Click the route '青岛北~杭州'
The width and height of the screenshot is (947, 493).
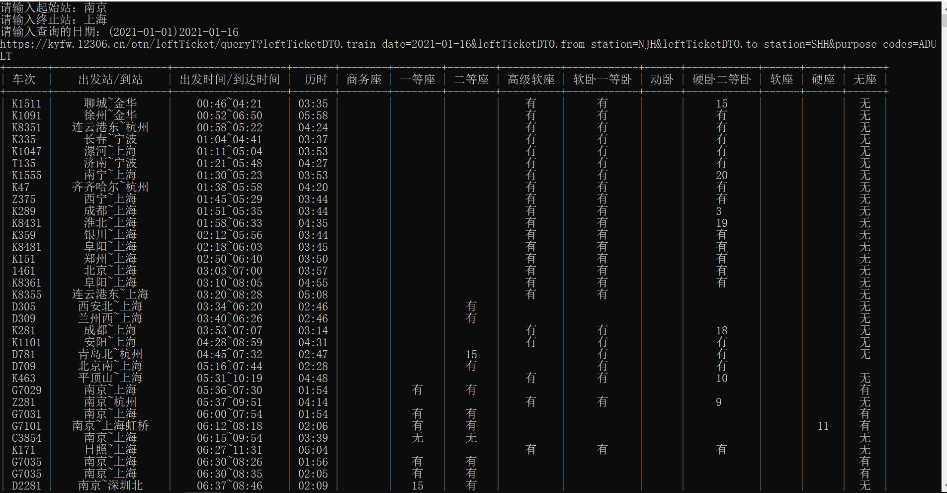click(110, 354)
